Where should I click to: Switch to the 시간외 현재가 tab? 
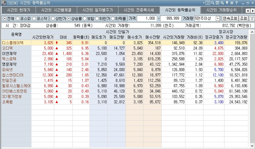(x=19, y=10)
